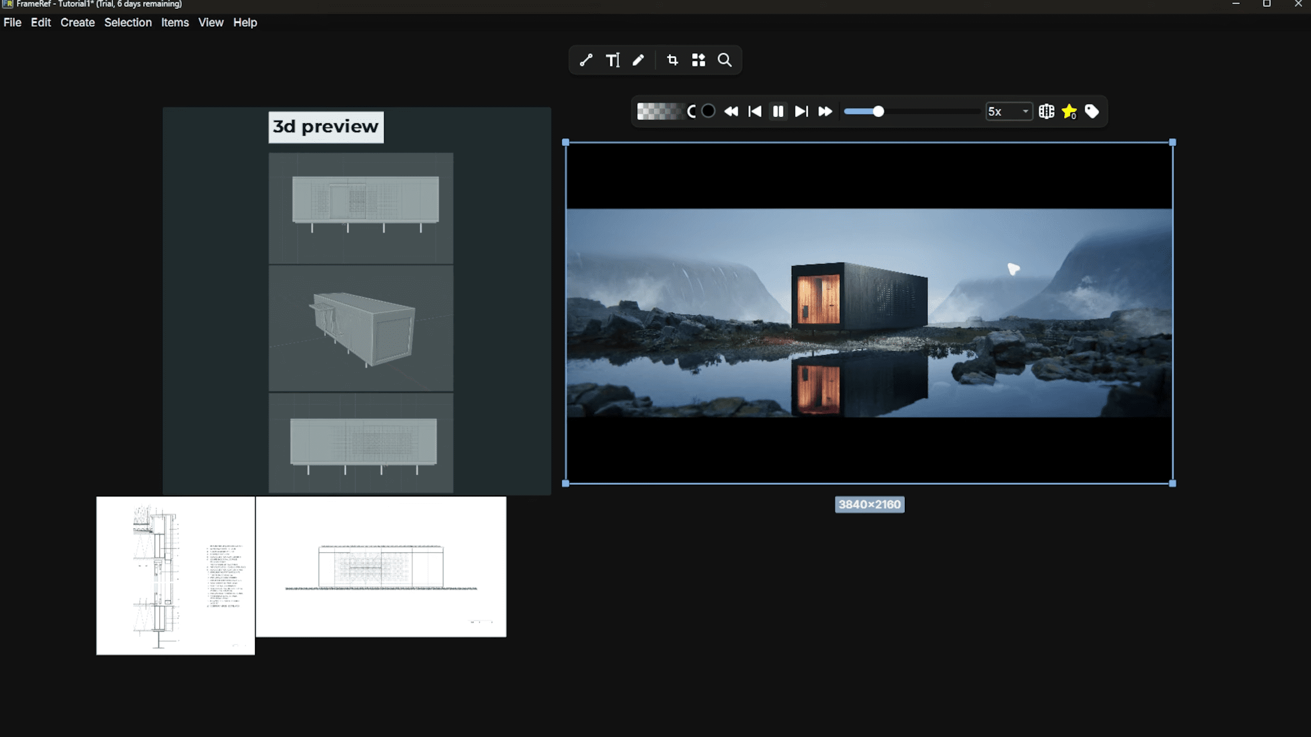The width and height of the screenshot is (1311, 737).
Task: Click the film strip frames icon
Action: pos(1046,112)
